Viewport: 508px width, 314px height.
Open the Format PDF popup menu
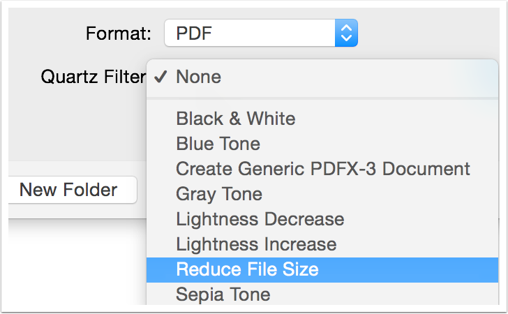(x=260, y=33)
